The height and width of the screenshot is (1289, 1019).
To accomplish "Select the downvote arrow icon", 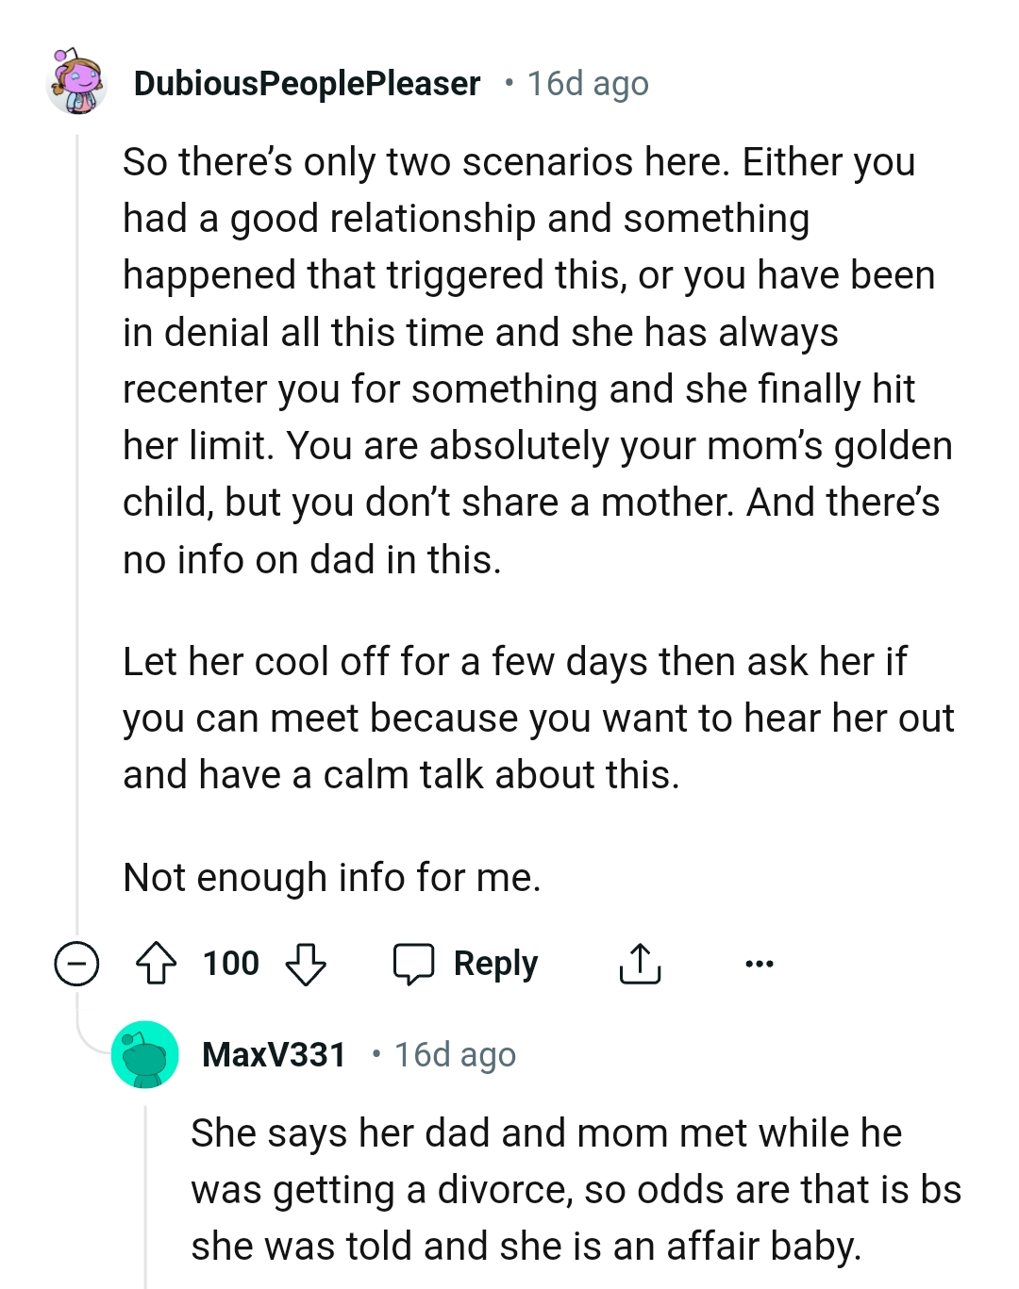I will (x=306, y=966).
